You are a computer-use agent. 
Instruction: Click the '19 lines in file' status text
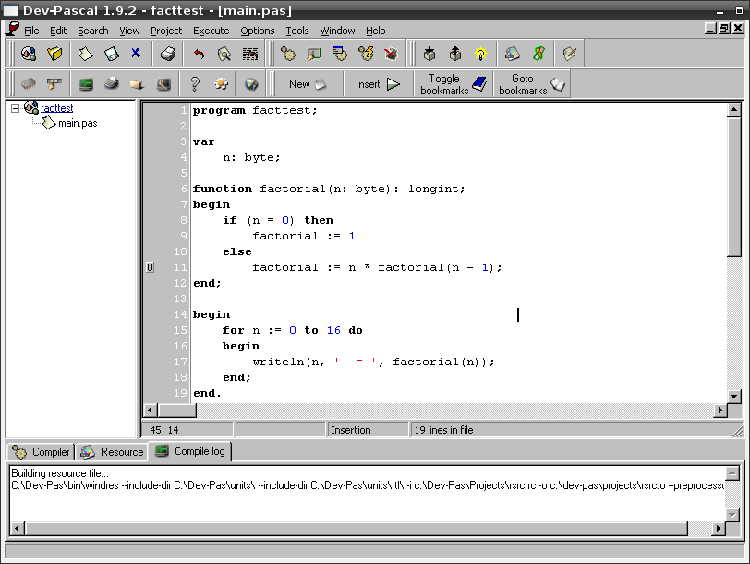(444, 430)
